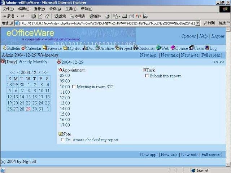Open the Web globe icon
231x173 pixels.
(x=158, y=48)
